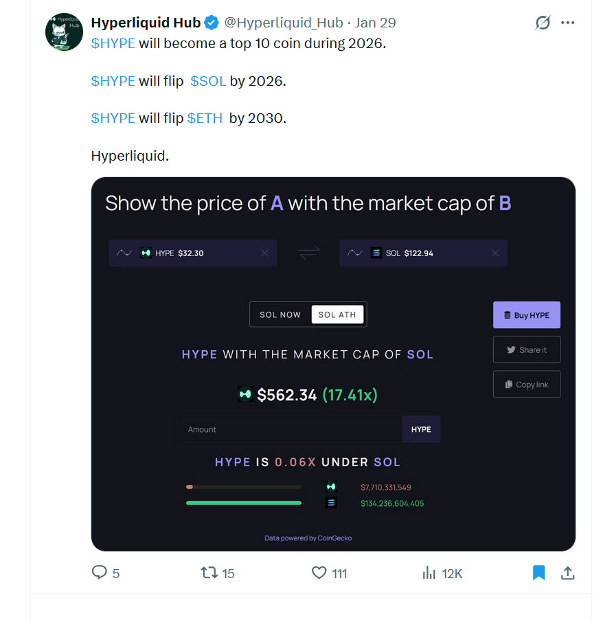This screenshot has width=614, height=622.
Task: Click the green SOL market cap bar
Action: click(x=244, y=503)
